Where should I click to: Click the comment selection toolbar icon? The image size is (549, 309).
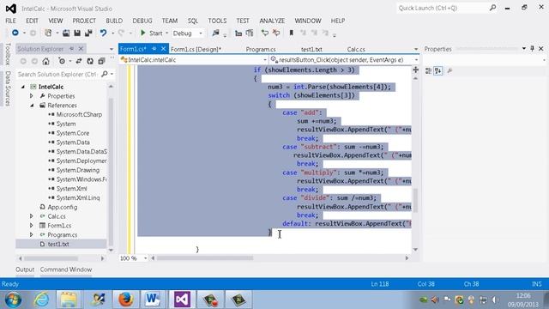(x=265, y=33)
